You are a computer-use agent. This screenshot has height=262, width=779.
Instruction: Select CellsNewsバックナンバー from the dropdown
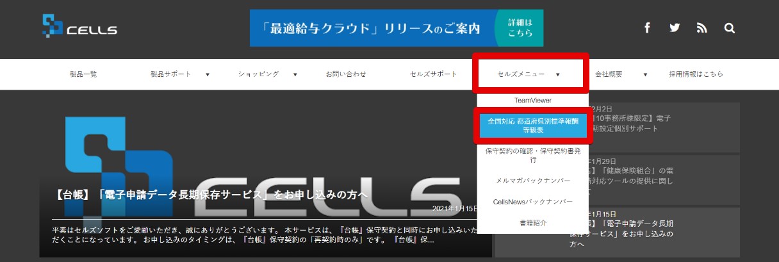pos(532,202)
